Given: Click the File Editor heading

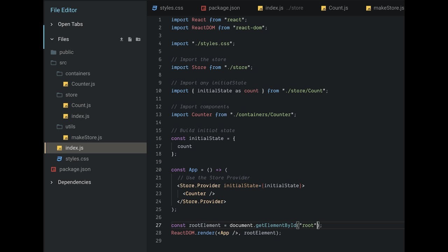Looking at the screenshot, I should pos(64,10).
